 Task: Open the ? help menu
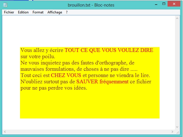(x=67, y=12)
